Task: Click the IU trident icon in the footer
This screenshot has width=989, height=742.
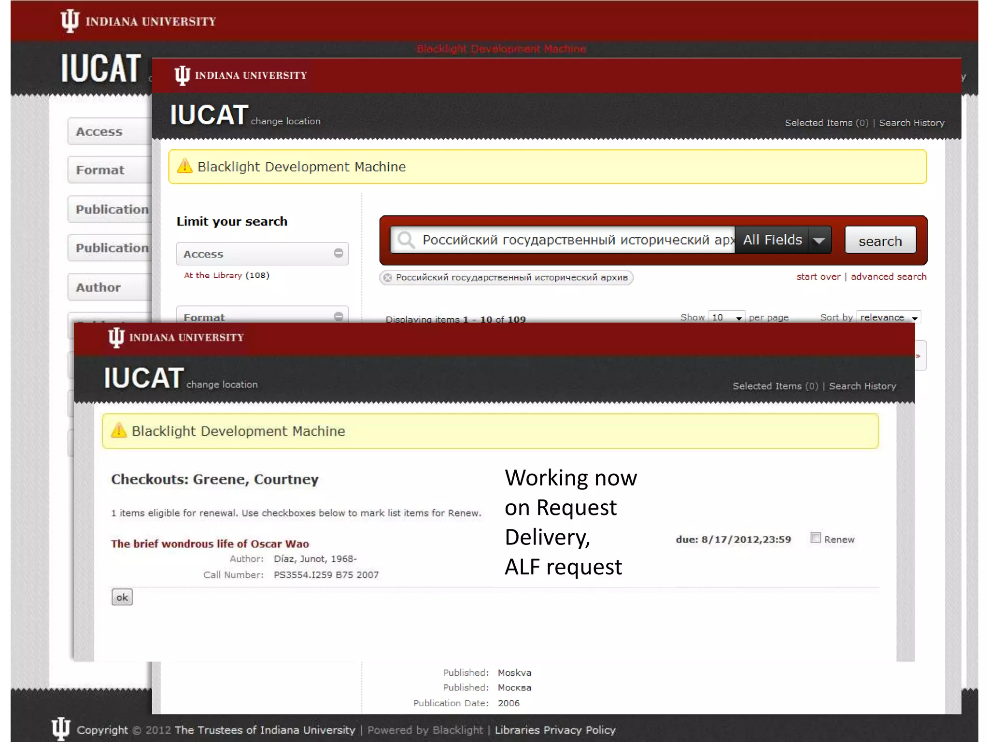Action: click(61, 728)
